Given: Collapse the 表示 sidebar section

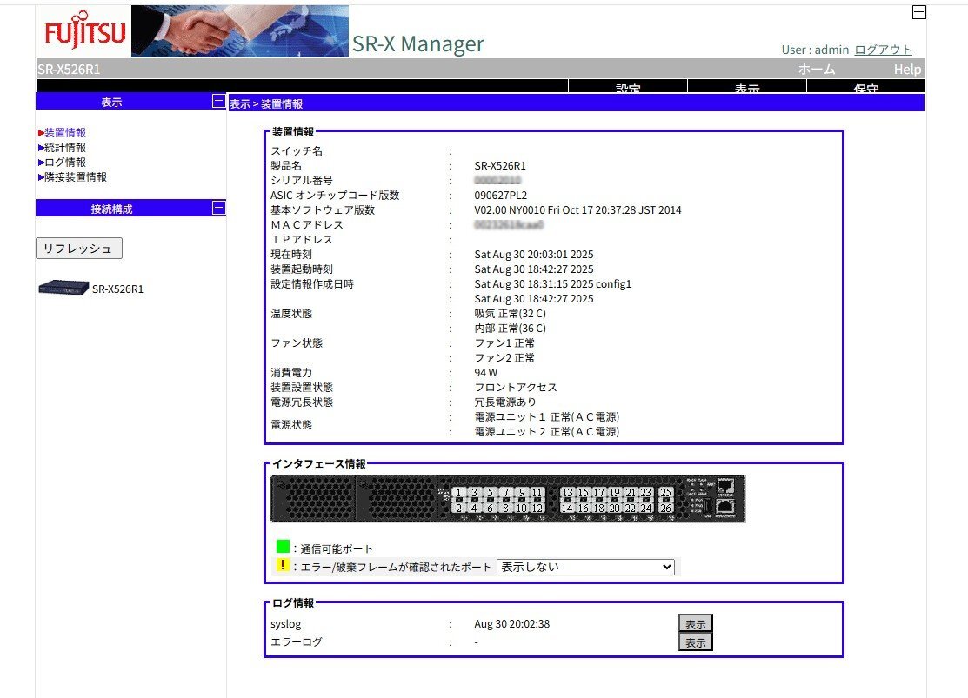Looking at the screenshot, I should (x=218, y=101).
